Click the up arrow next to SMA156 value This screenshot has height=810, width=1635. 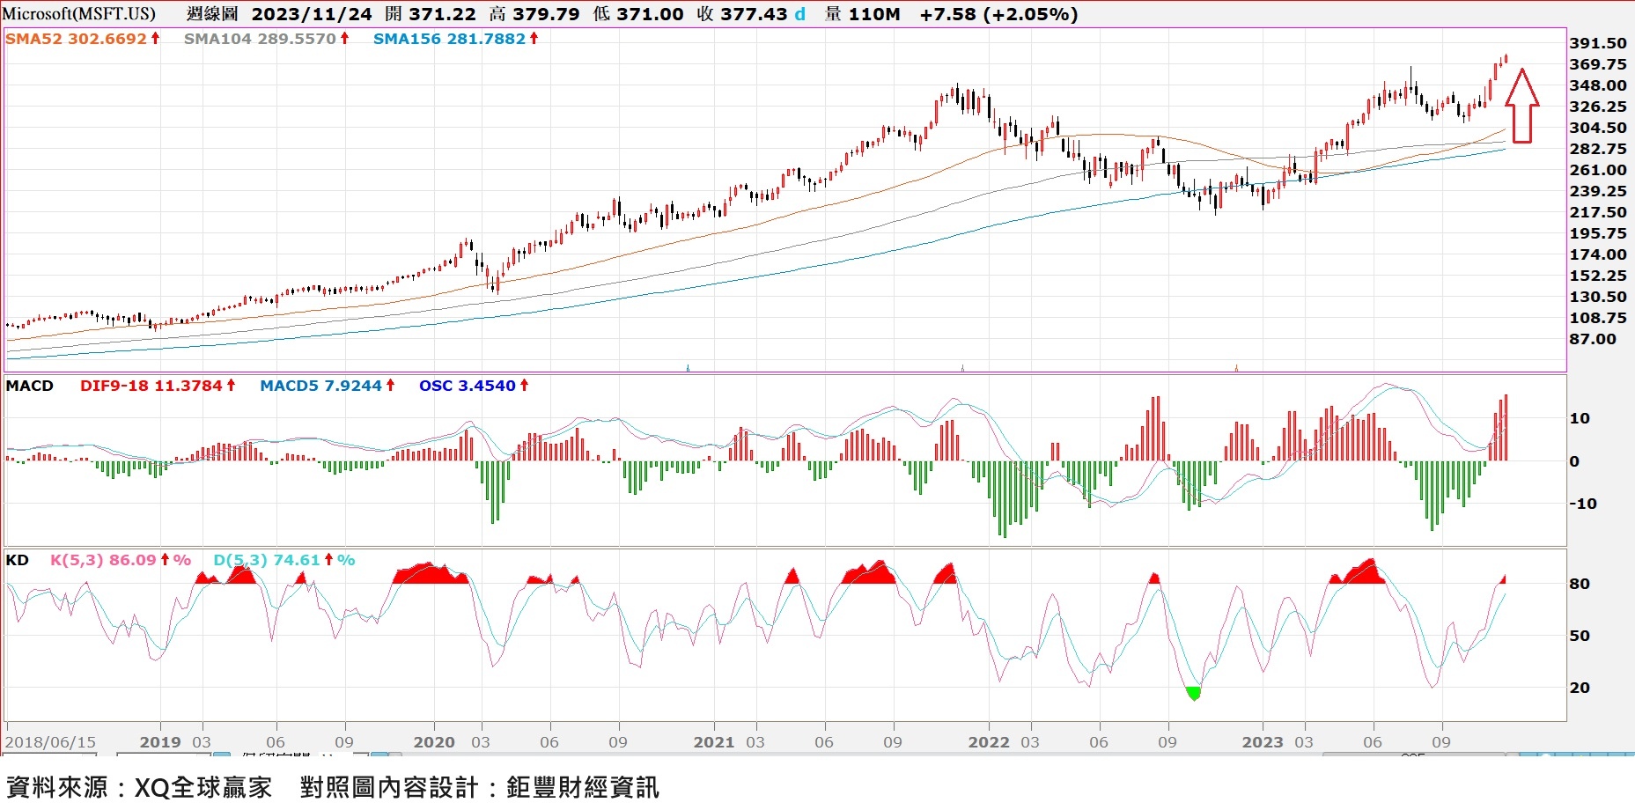point(534,39)
